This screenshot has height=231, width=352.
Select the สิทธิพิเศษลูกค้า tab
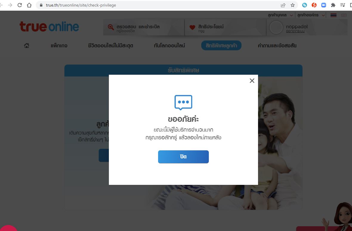pos(221,46)
